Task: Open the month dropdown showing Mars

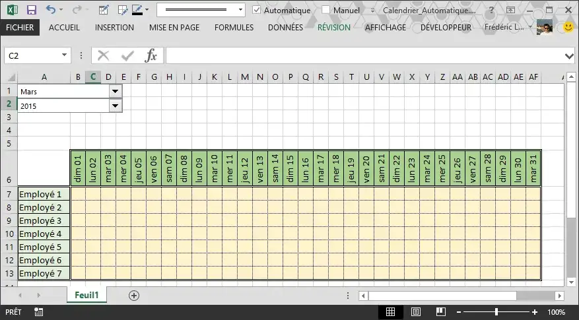Action: pyautogui.click(x=116, y=92)
